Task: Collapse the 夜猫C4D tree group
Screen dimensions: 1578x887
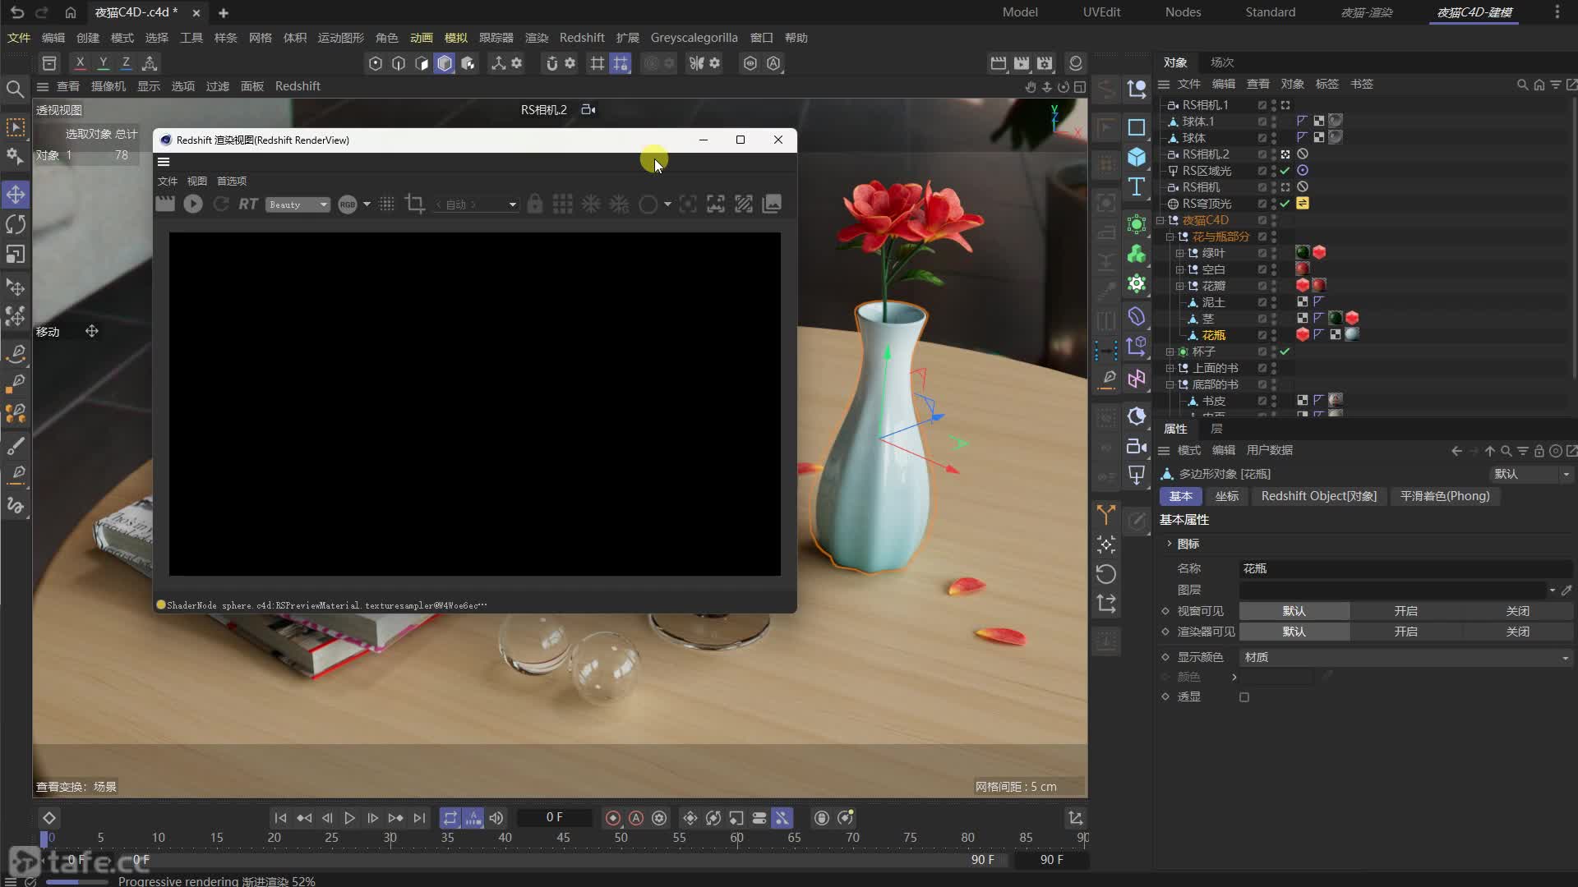Action: point(1160,220)
